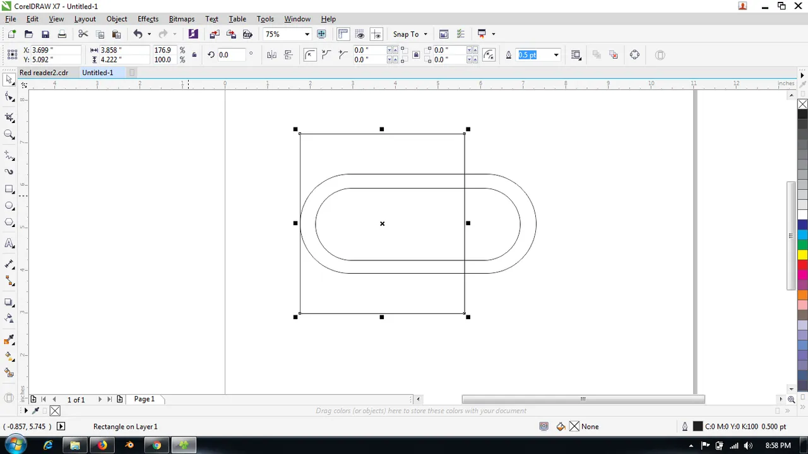Pick the yellow color swatch
808x454 pixels.
point(802,254)
